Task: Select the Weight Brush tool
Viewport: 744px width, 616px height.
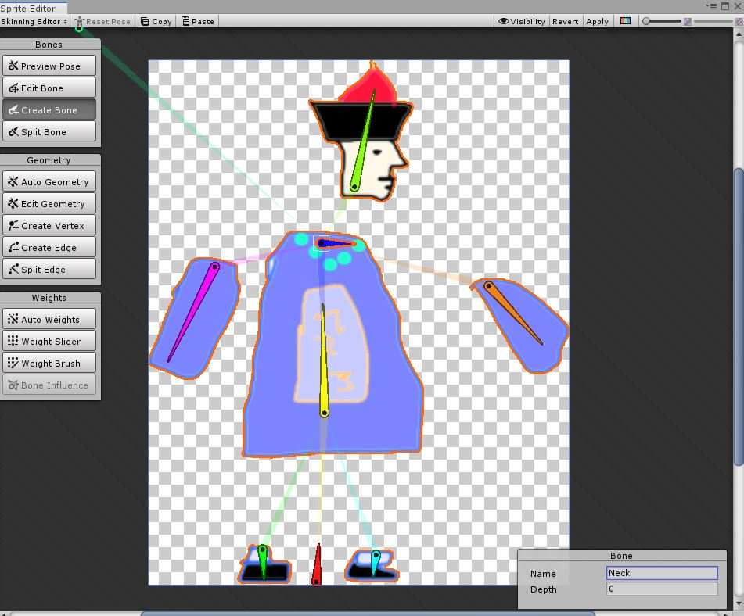Action: point(49,363)
